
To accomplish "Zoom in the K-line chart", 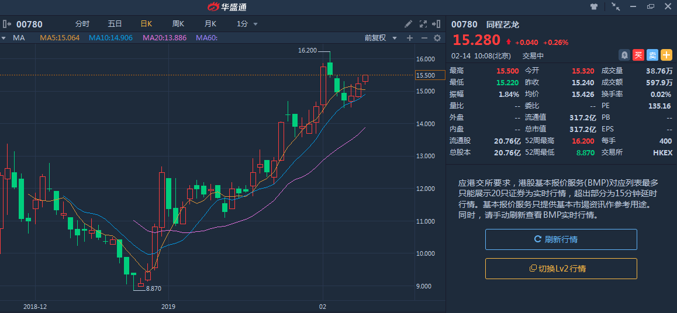I will click(x=410, y=38).
